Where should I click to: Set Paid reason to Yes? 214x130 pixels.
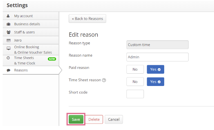(x=156, y=69)
